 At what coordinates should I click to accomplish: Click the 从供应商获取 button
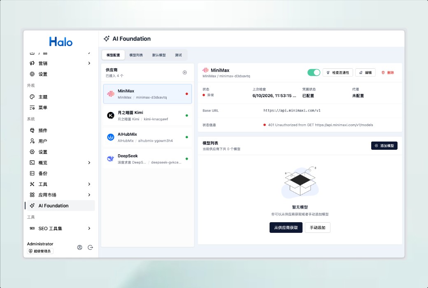[x=286, y=228]
